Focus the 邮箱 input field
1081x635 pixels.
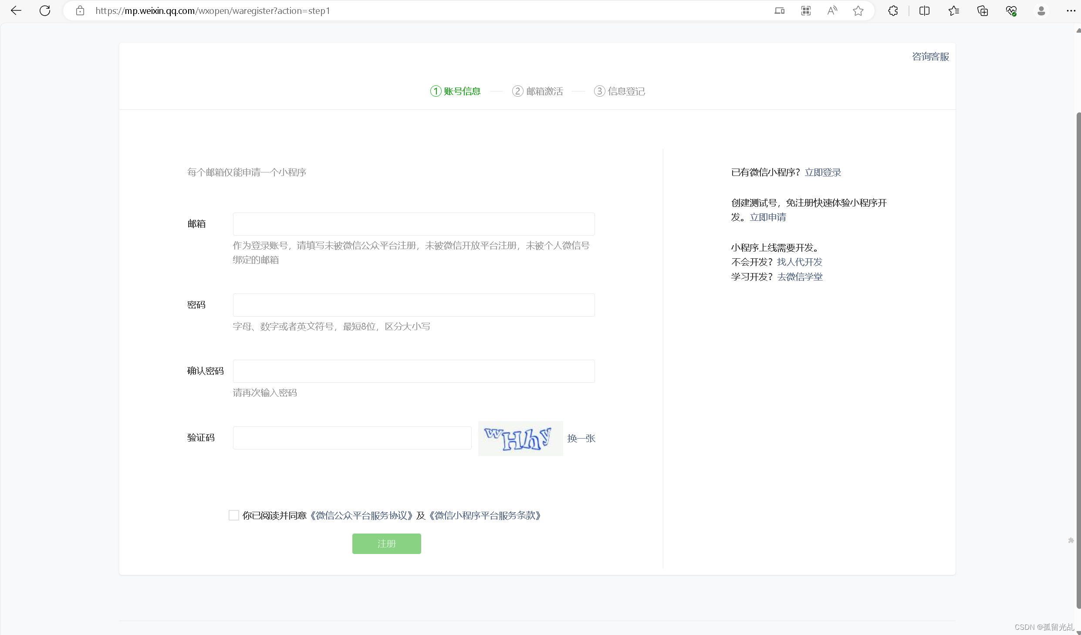click(413, 224)
